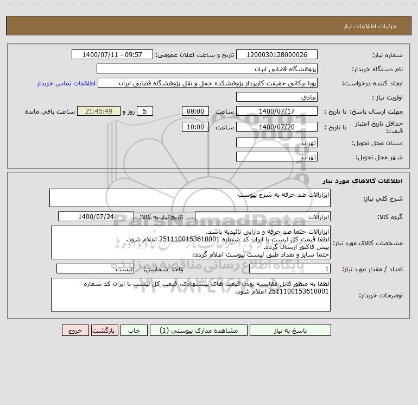Viewport: 418px width, 405px height.
Task: Click the price validity date 1400/07/20
Action: [277, 127]
